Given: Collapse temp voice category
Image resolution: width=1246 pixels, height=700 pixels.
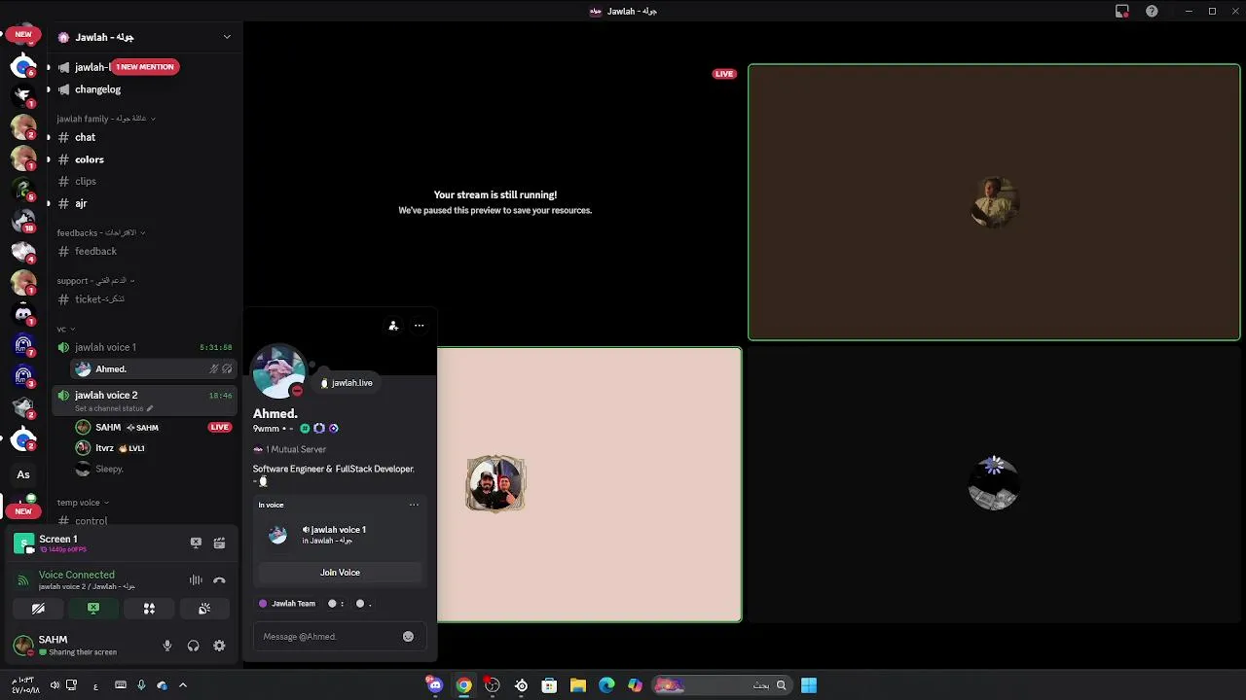Looking at the screenshot, I should tap(82, 503).
